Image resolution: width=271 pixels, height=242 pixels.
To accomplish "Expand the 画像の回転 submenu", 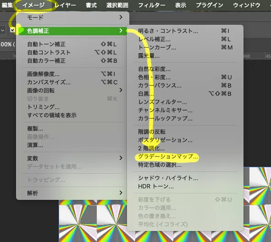I will (x=72, y=90).
